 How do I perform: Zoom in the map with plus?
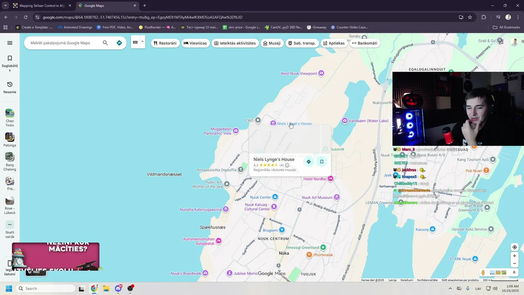point(515,256)
